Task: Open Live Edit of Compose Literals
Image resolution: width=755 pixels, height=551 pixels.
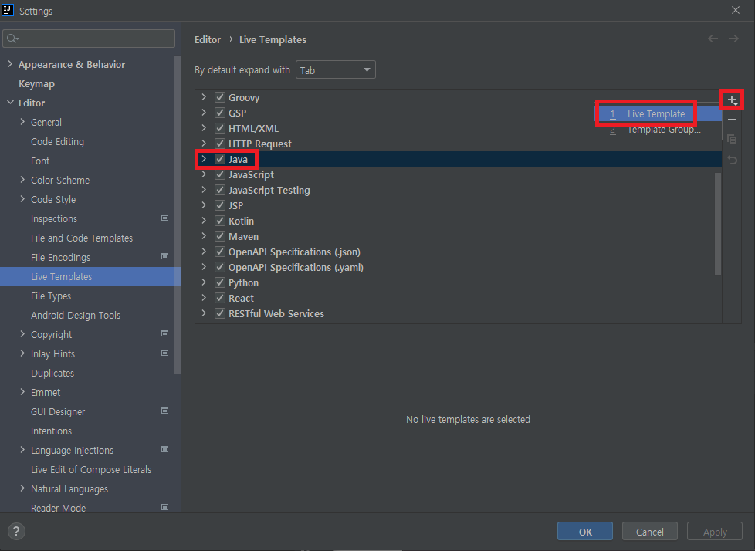Action: pos(91,469)
